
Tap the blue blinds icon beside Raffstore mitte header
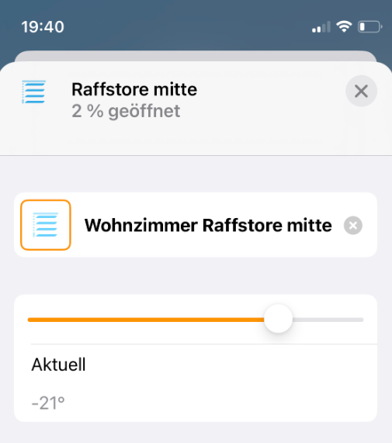point(34,92)
